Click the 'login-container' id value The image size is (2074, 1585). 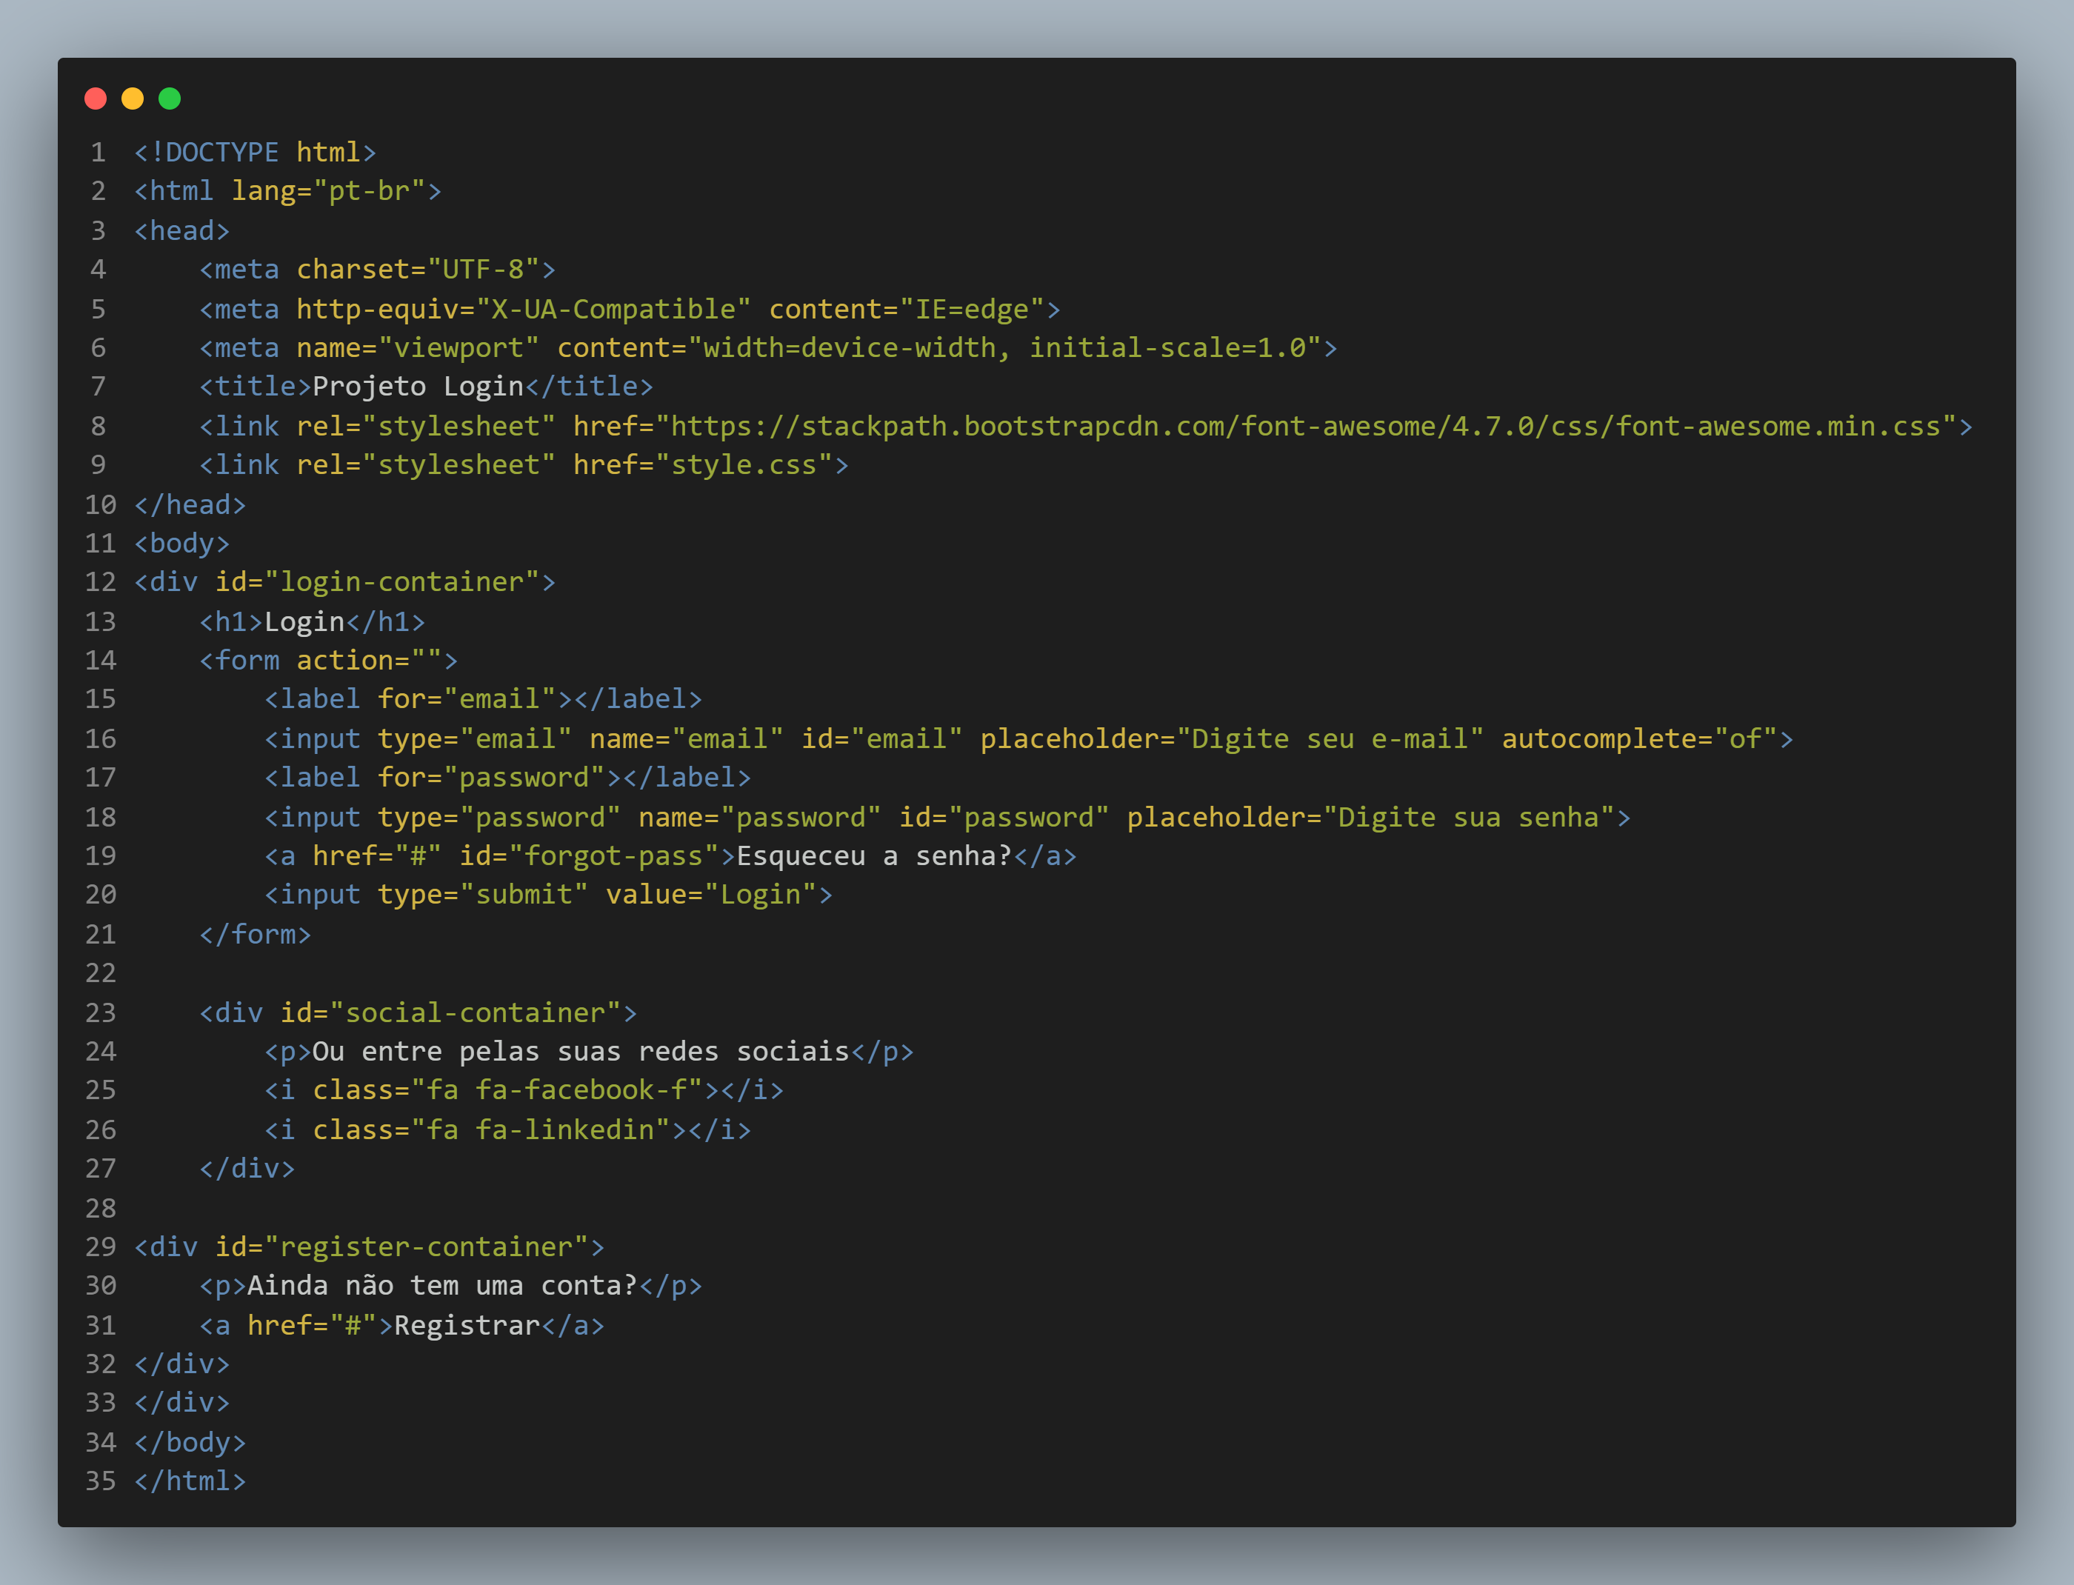pyautogui.click(x=402, y=582)
